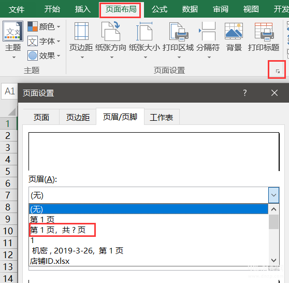This screenshot has width=289, height=283.
Task: Click the 效果 effects circle icon
Action: [33, 55]
